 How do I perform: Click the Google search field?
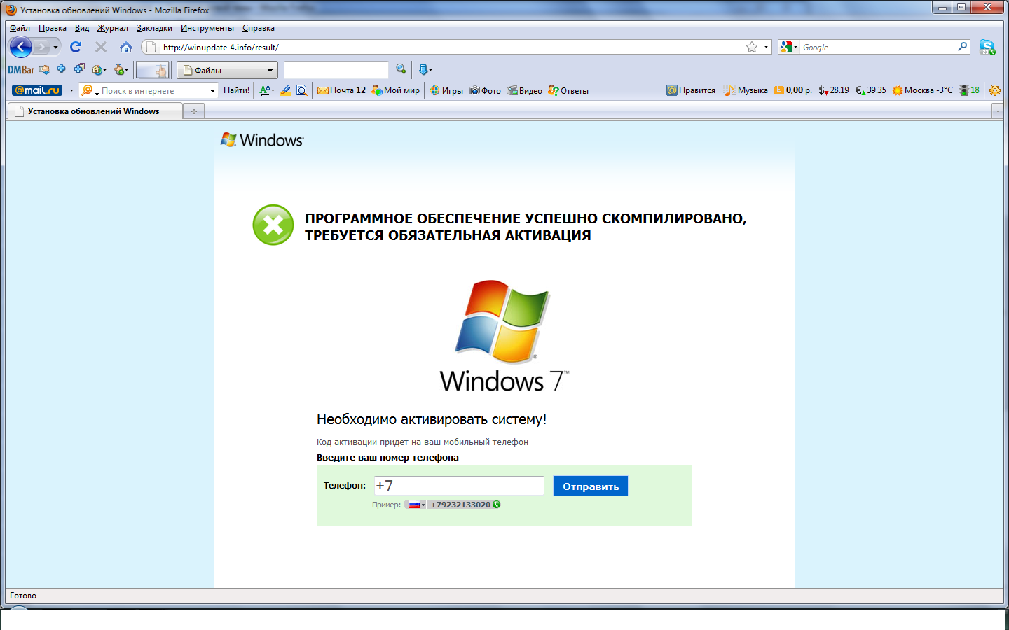[878, 47]
